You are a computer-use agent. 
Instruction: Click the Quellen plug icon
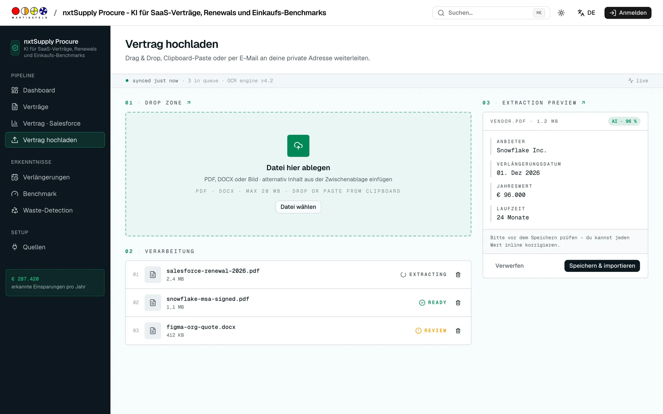point(15,247)
